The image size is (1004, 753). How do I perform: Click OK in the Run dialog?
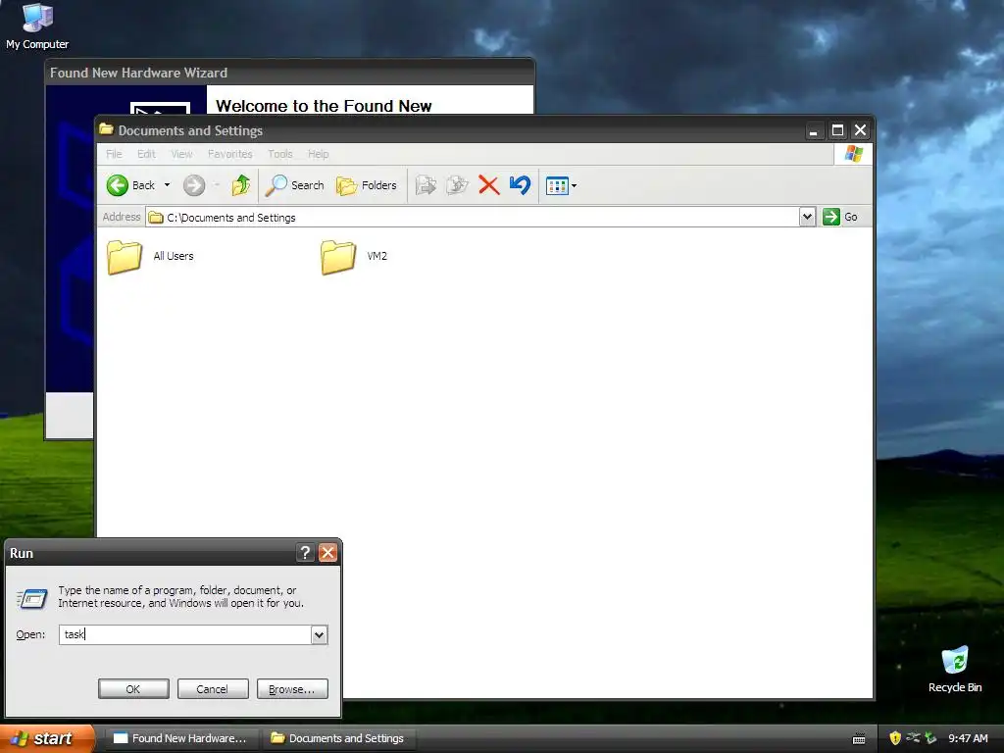click(133, 689)
